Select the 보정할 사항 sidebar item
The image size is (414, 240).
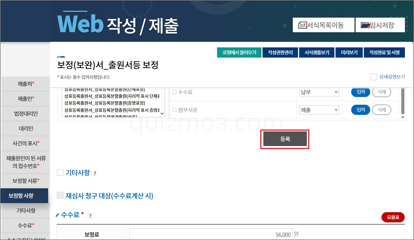[24, 196]
